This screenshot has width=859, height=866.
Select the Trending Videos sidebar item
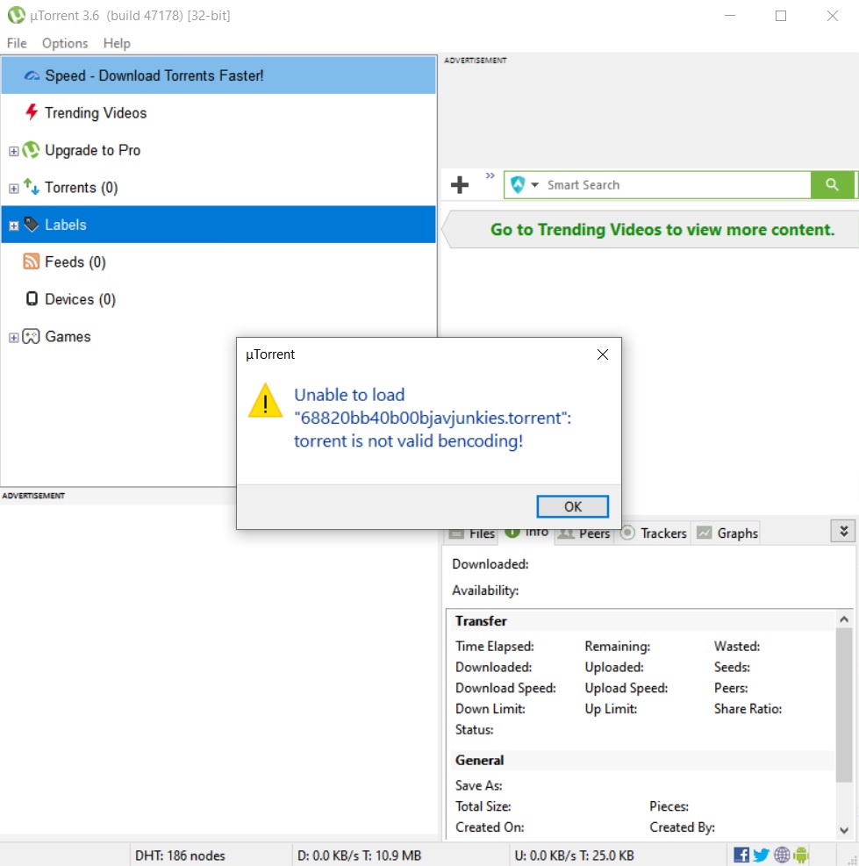pyautogui.click(x=218, y=112)
